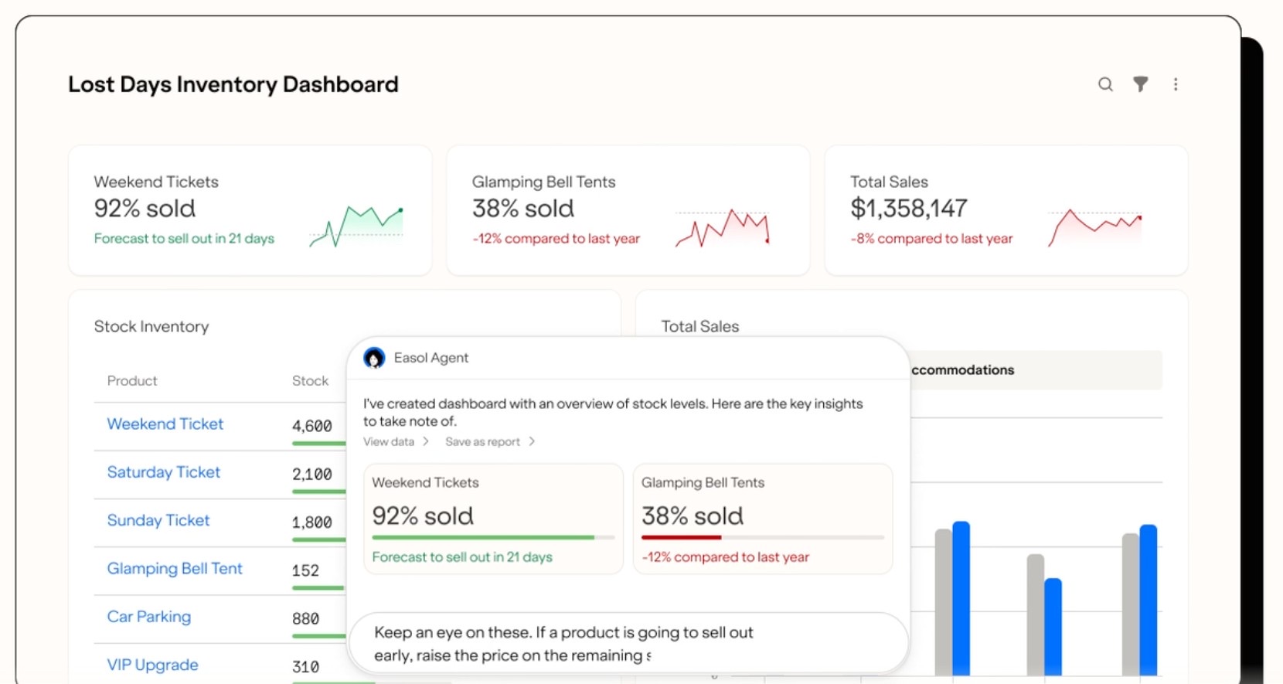1283x684 pixels.
Task: Click the Easol Agent name label
Action: (x=431, y=358)
